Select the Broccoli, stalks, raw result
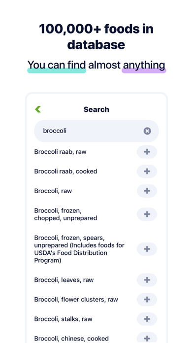 [x=63, y=319]
